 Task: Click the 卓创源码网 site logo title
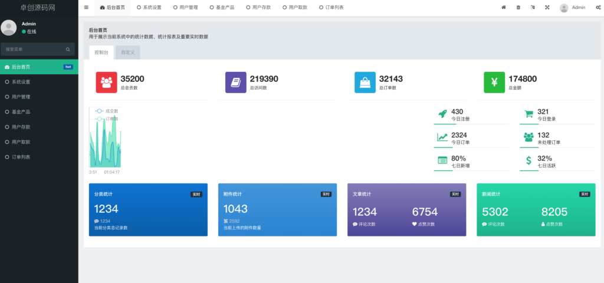tap(39, 8)
